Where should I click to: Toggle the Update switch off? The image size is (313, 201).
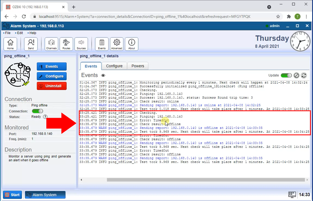286,75
